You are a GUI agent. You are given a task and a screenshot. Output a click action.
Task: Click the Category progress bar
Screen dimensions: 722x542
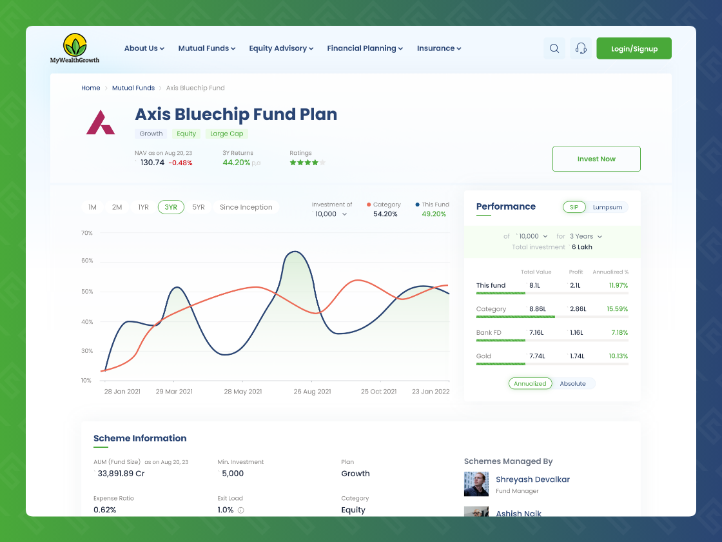tap(552, 317)
